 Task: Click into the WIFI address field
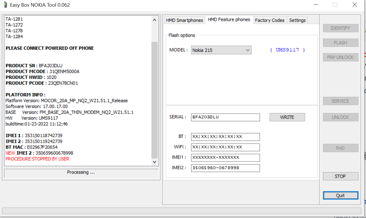click(225, 147)
